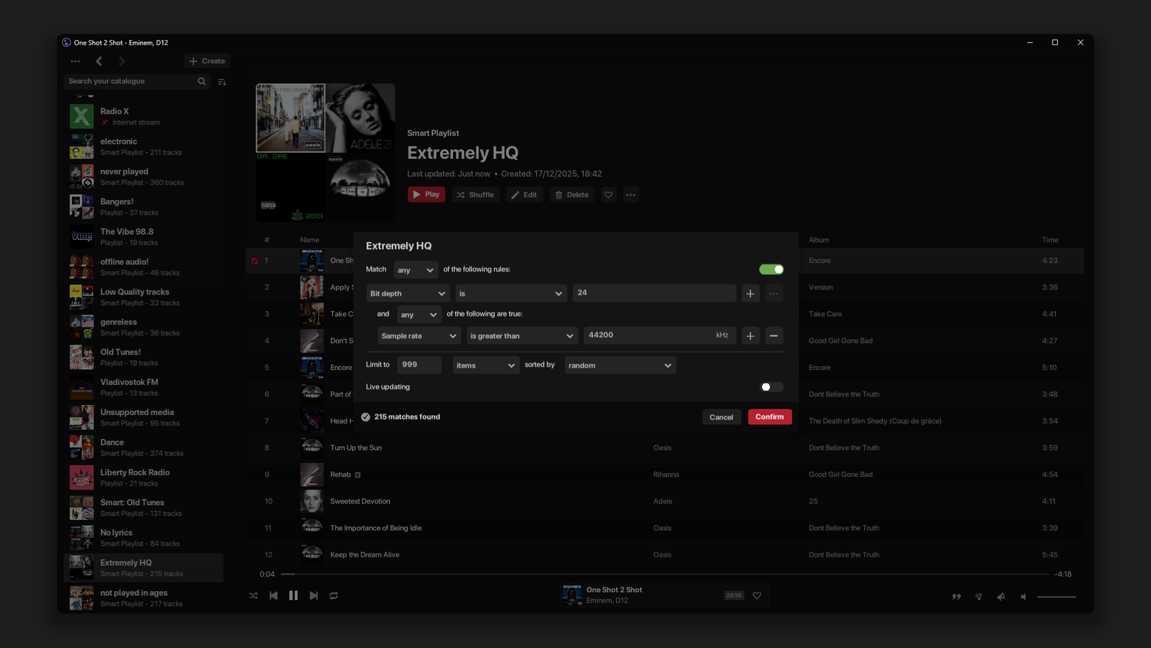Screen dimensions: 1151x648
Task: Add a rule with the plus icon beside 44200
Action: (750, 336)
